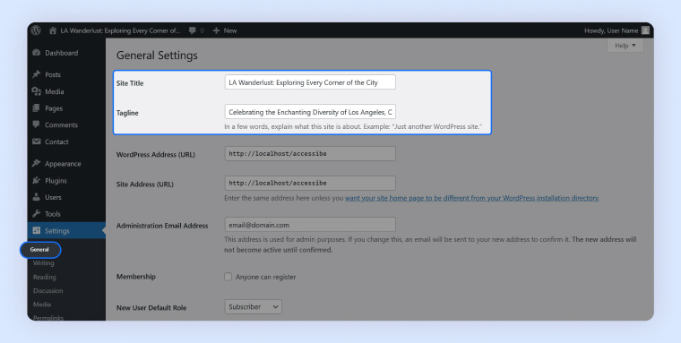This screenshot has width=681, height=343.
Task: Click the Dashboard gauge icon
Action: pyautogui.click(x=37, y=53)
